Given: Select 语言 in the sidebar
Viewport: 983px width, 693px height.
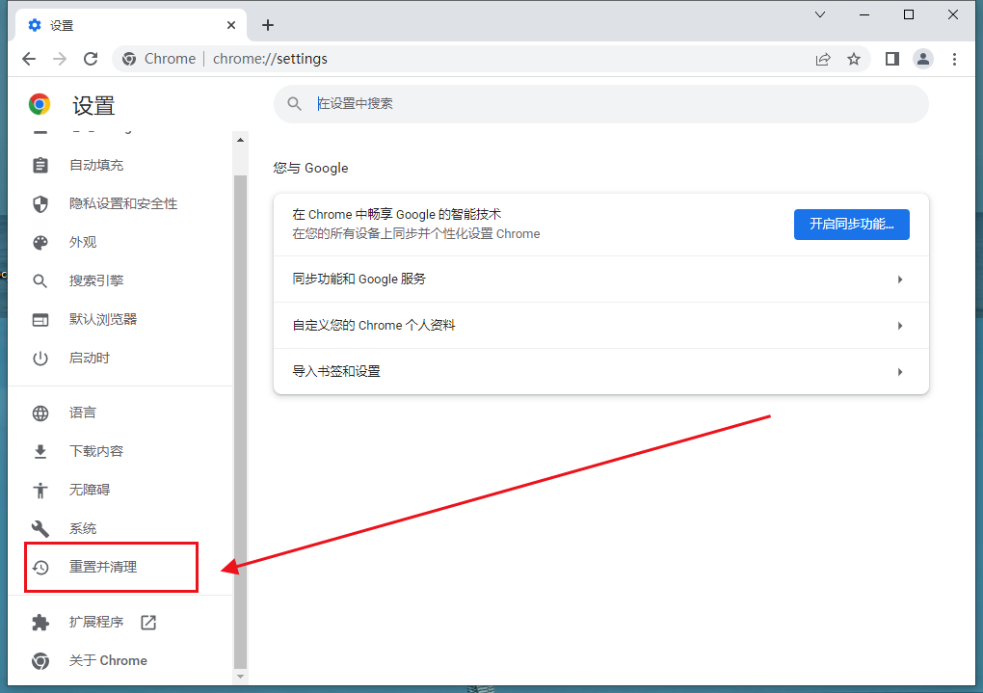Looking at the screenshot, I should (120, 413).
